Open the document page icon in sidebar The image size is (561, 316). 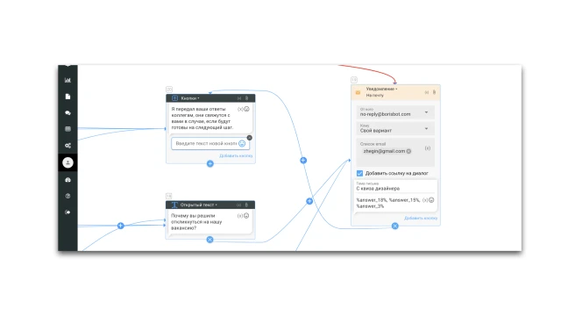point(67,97)
